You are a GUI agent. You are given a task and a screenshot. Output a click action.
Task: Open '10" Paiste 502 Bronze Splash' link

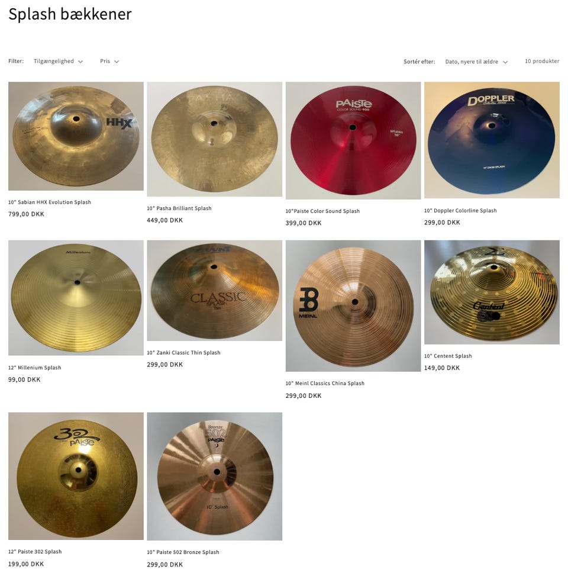[x=183, y=552]
